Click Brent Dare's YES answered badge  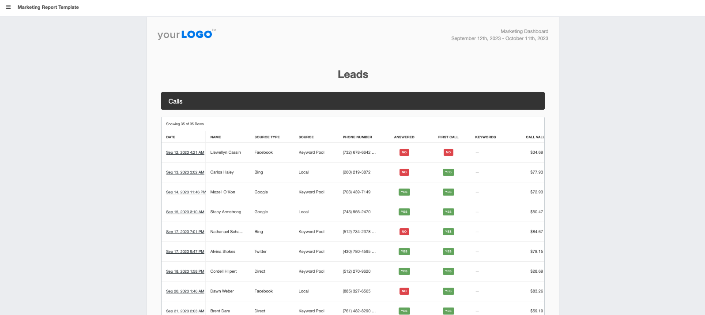click(x=404, y=311)
